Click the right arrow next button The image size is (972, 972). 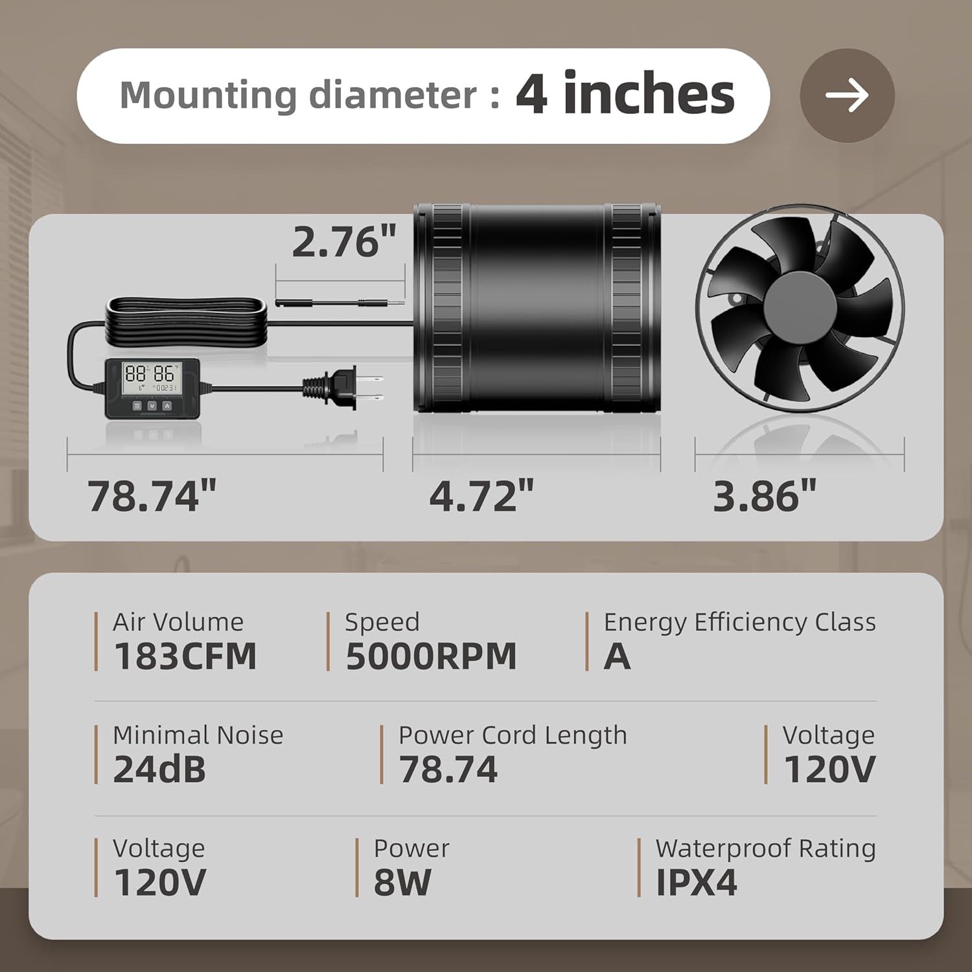coord(847,96)
